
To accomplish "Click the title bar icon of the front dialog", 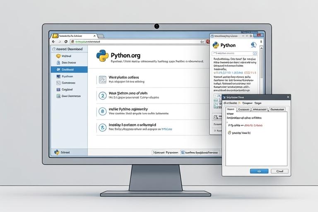I will tap(224, 97).
